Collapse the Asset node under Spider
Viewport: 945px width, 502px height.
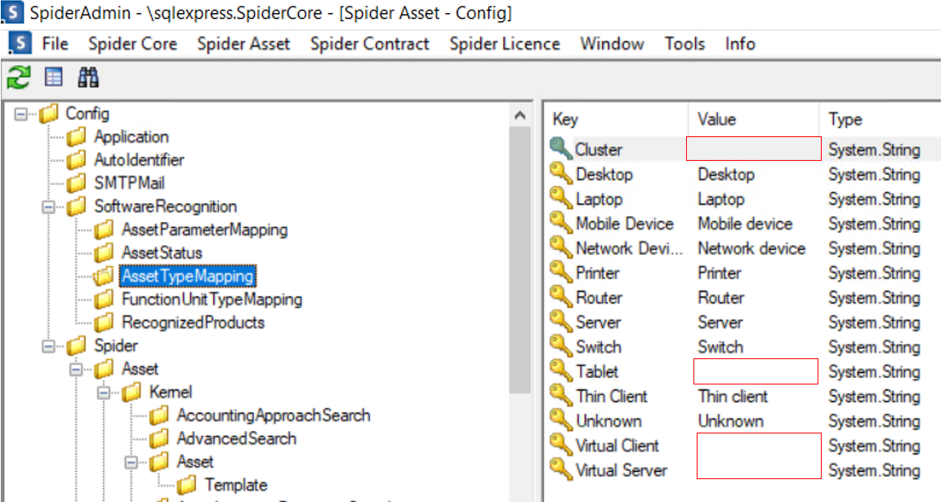(77, 370)
